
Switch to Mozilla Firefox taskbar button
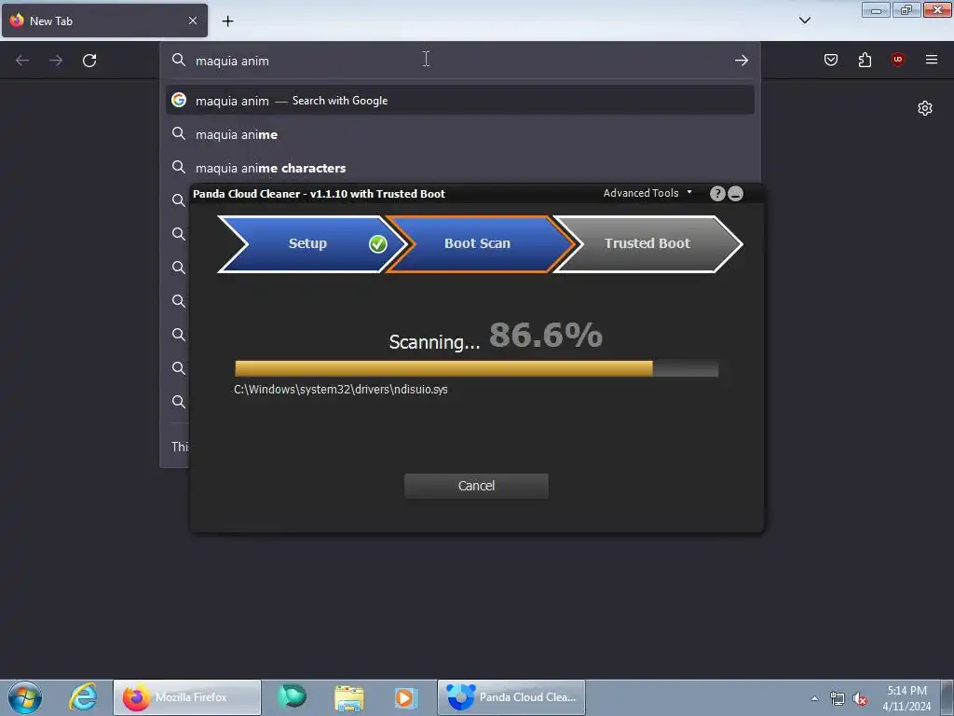coord(187,697)
